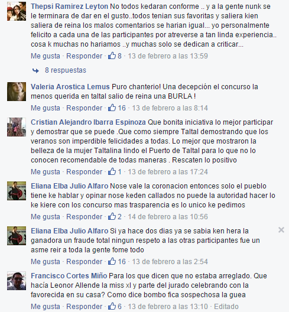This screenshot has height=312, width=289.
Task: Toggle Me gusta on Valeria Arostica's comment
Action: (x=46, y=108)
